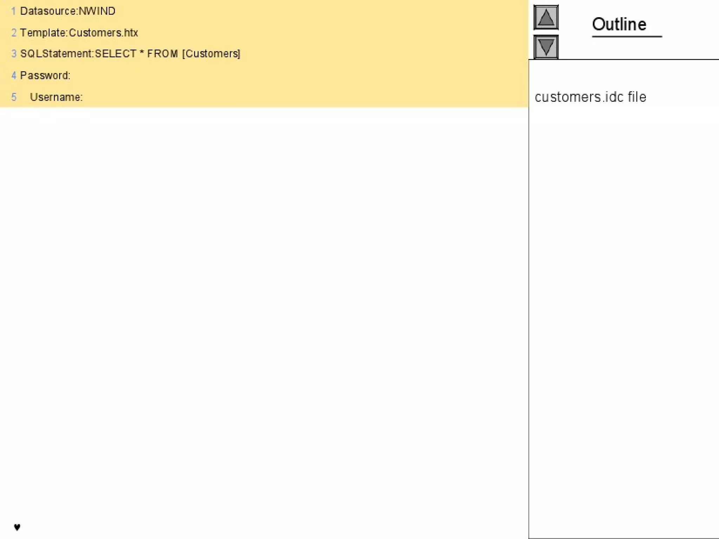The width and height of the screenshot is (719, 539).
Task: Click the SELECT keyword in SQL statement
Action: pyautogui.click(x=115, y=54)
